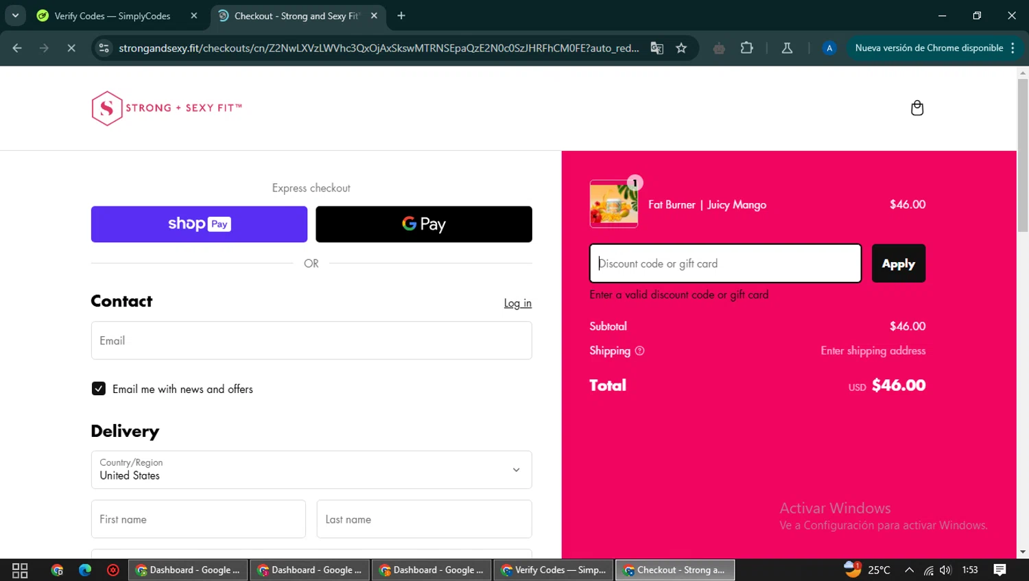Open Verify Codes taskbar window
The width and height of the screenshot is (1029, 581).
(553, 570)
